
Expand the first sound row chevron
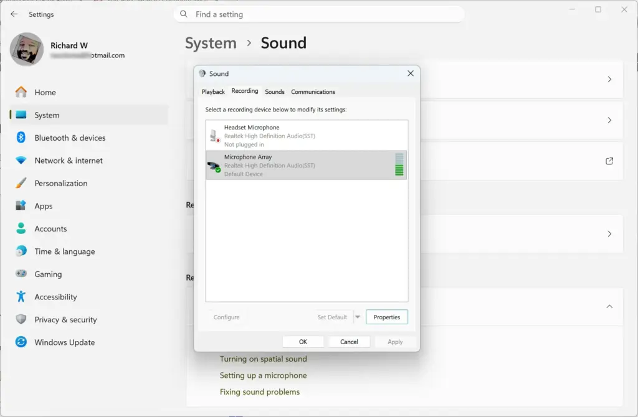[609, 79]
